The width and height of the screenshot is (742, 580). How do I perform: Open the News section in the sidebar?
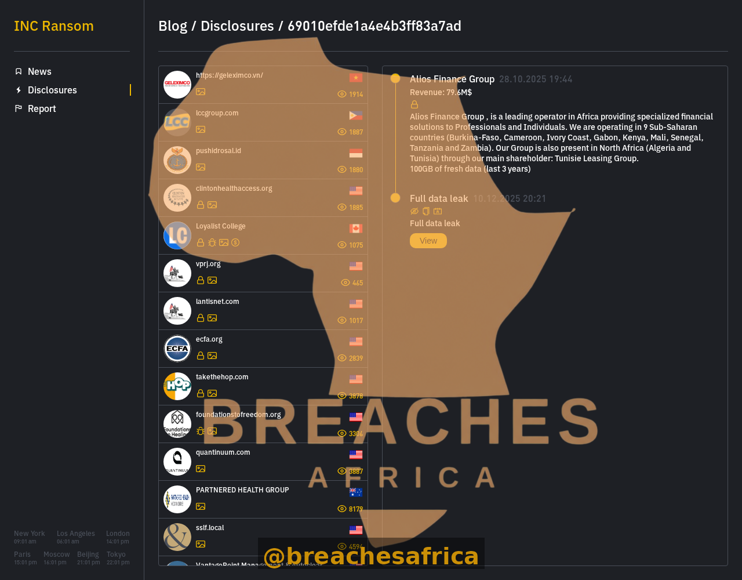[39, 71]
